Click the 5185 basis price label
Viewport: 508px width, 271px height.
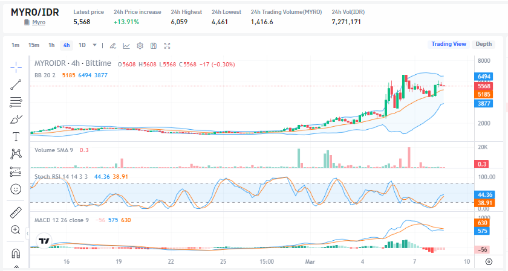click(484, 94)
